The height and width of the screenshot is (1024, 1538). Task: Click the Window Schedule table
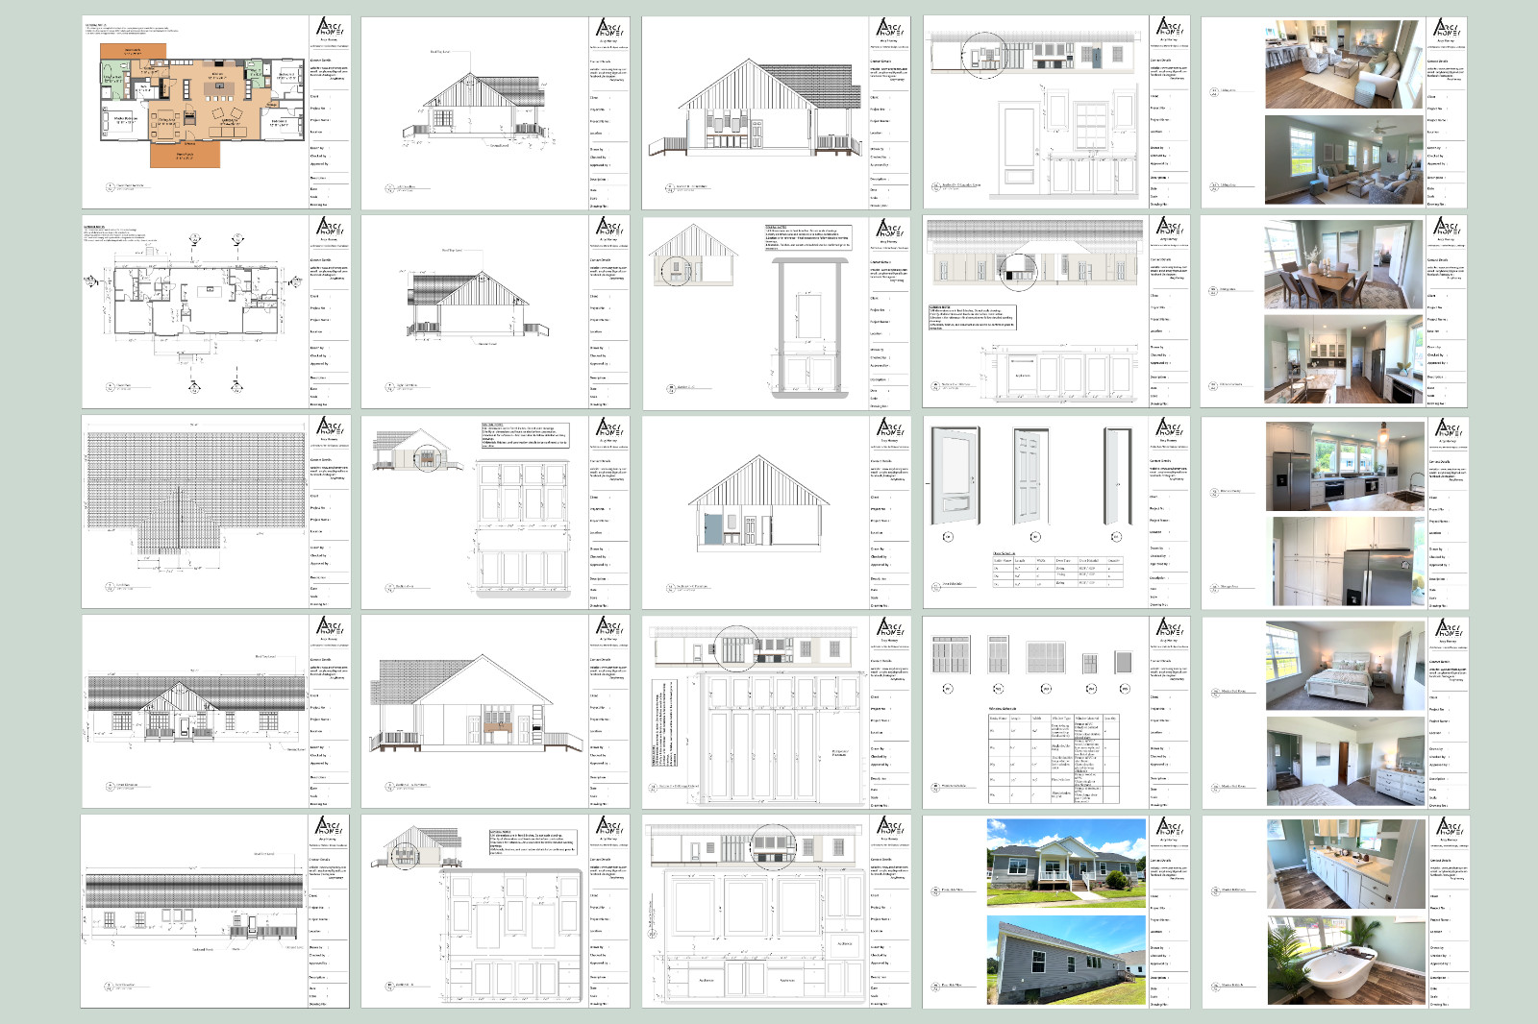[x=1054, y=758]
